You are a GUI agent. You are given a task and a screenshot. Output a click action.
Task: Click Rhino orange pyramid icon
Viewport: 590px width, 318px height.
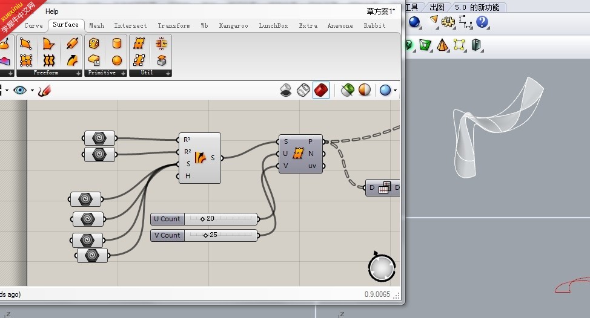pyautogui.click(x=442, y=45)
